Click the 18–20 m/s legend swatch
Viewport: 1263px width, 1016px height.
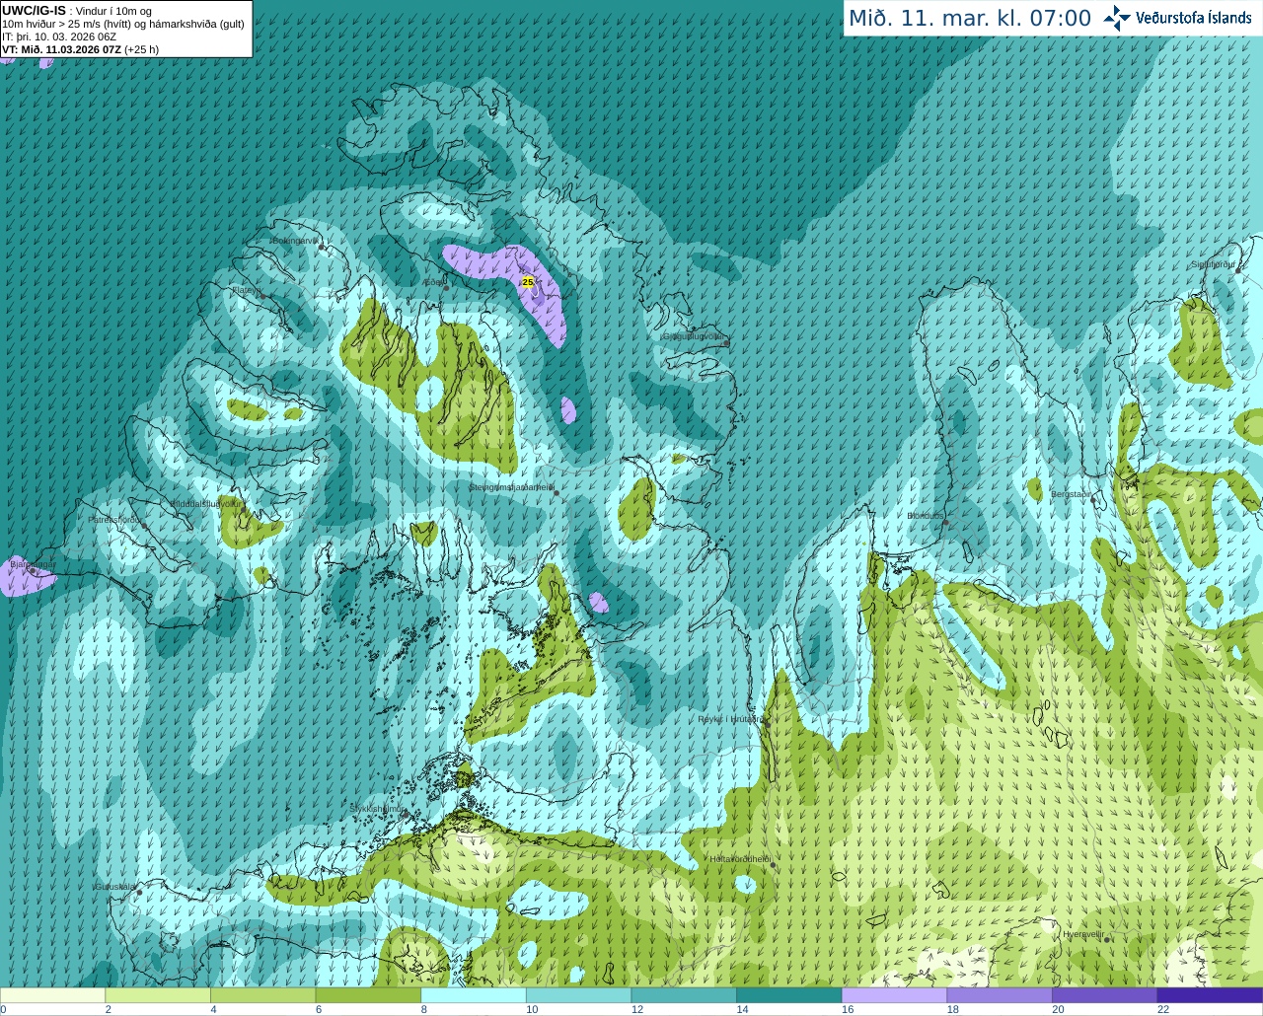click(1000, 995)
